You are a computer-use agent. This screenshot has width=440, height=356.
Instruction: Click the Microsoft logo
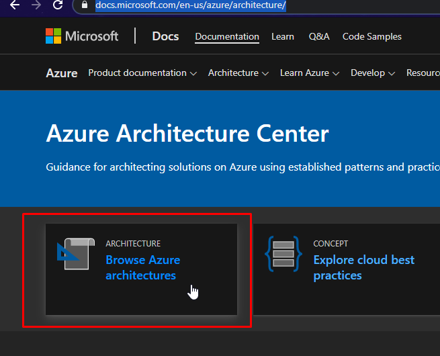tap(82, 36)
